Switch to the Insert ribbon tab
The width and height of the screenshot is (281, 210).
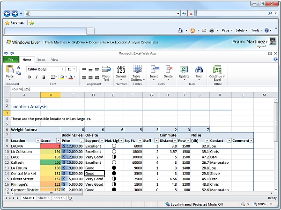41,60
